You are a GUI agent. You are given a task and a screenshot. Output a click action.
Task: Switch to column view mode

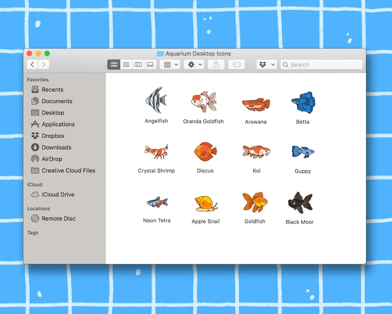pyautogui.click(x=138, y=65)
